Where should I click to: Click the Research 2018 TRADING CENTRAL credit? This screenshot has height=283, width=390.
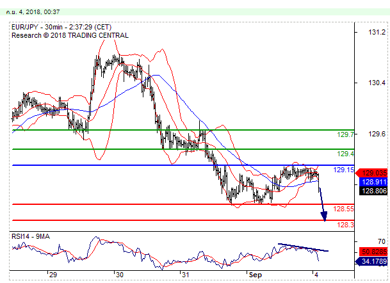(70, 36)
